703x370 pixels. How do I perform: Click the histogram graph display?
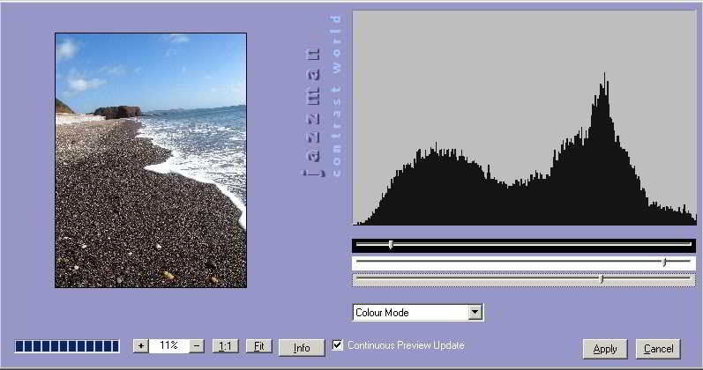tap(524, 119)
